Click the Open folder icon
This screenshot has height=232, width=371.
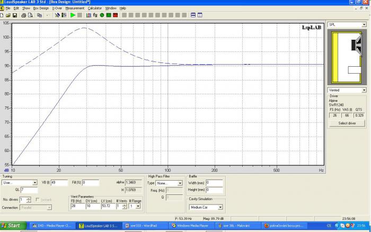coord(8,15)
